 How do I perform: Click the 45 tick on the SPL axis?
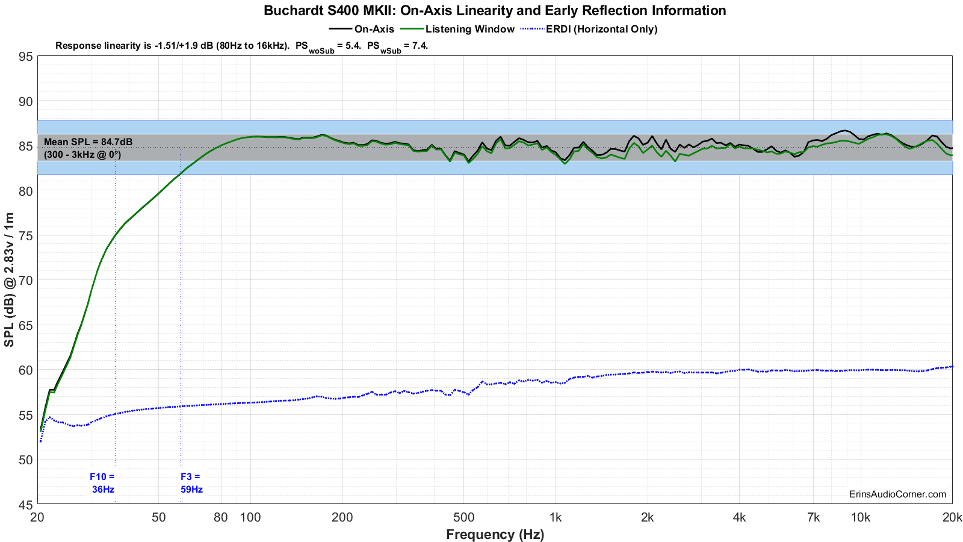pyautogui.click(x=25, y=504)
